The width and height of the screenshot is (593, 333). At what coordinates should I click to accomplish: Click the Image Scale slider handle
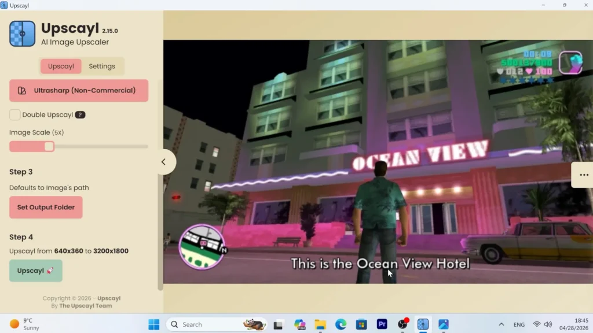point(49,146)
